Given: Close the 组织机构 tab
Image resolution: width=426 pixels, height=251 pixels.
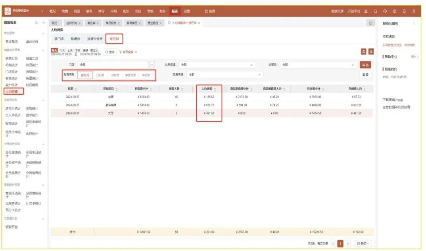Looking at the screenshot, I should click(x=80, y=23).
